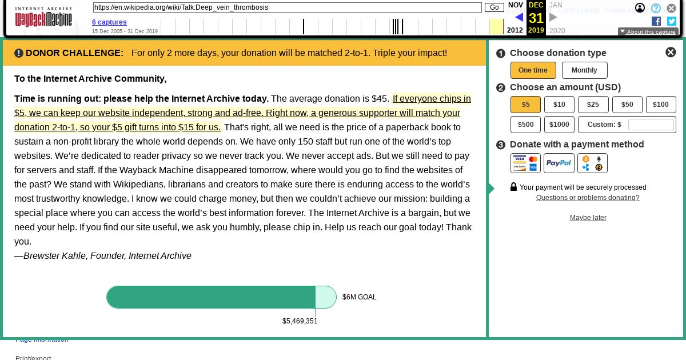Click the donation progress bar
This screenshot has height=360, width=686.
tap(221, 297)
